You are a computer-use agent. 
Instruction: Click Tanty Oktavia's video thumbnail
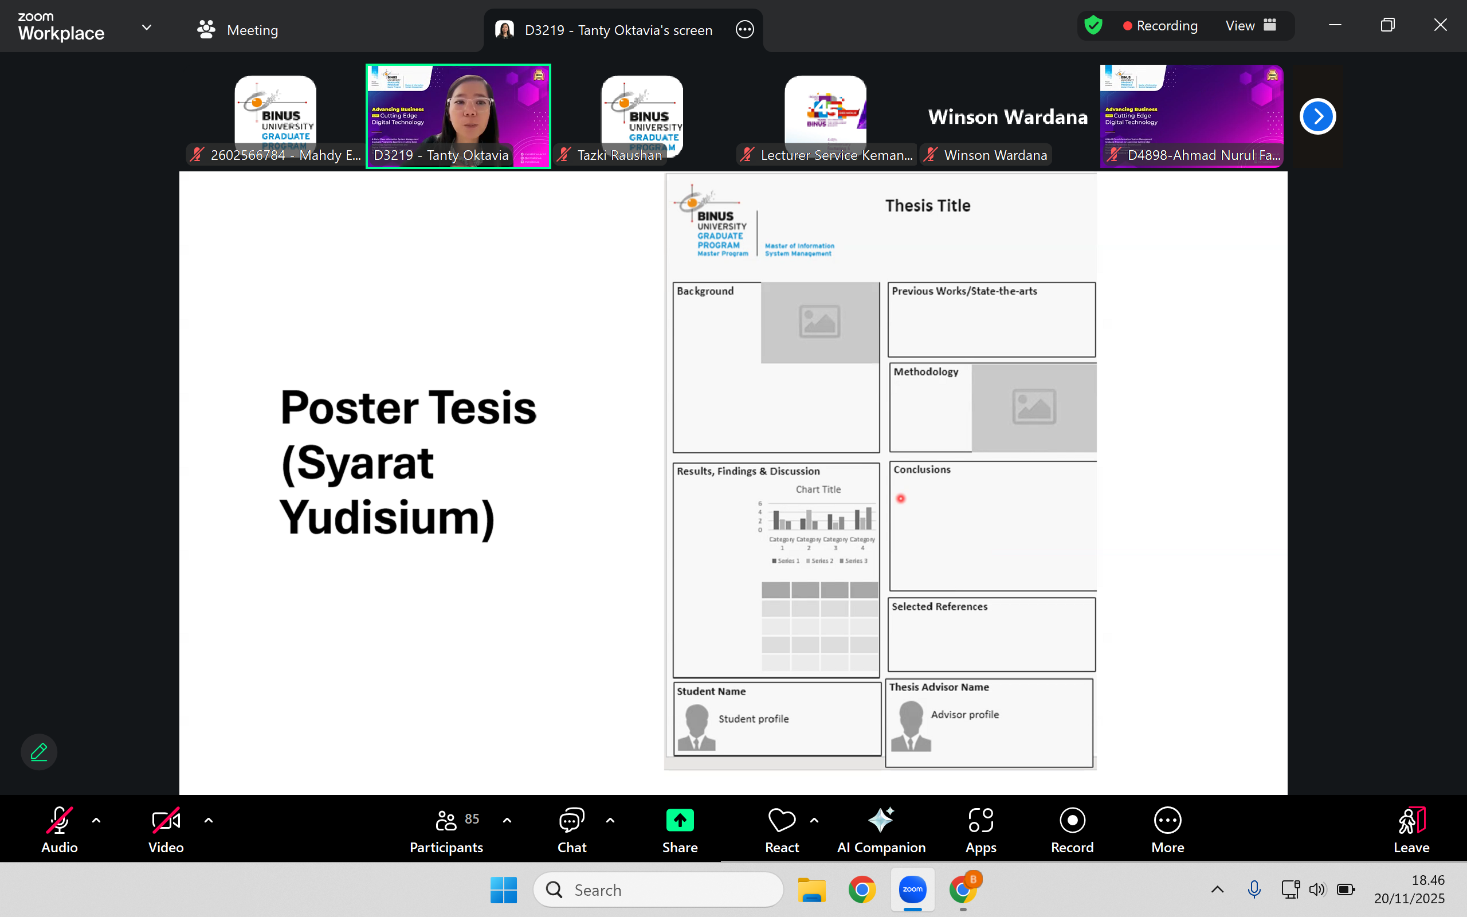coord(458,115)
